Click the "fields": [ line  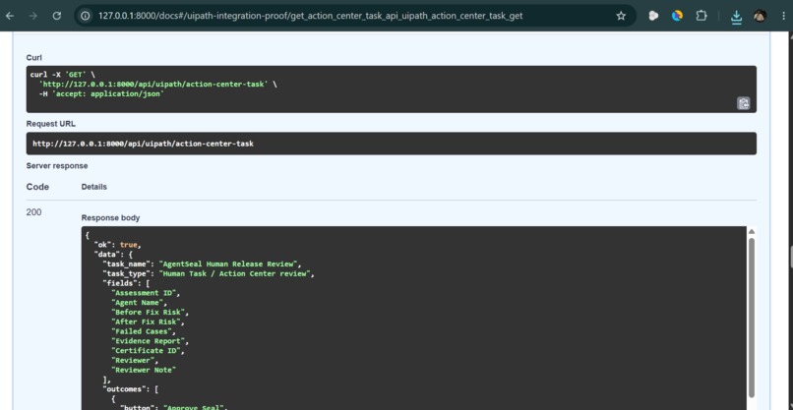coord(126,283)
